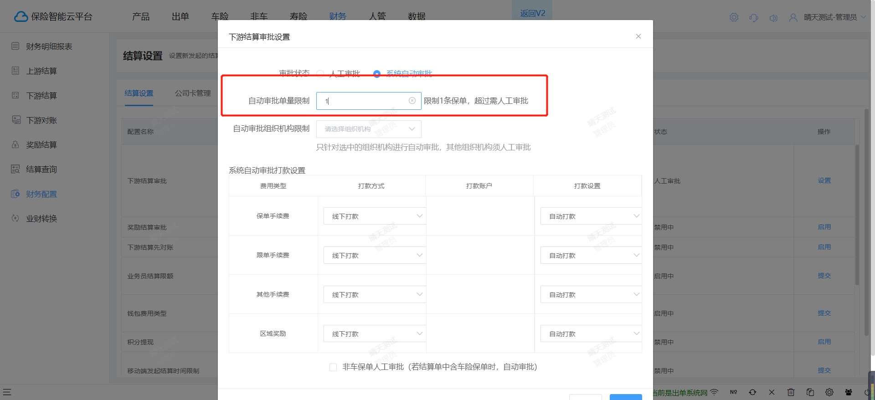This screenshot has height=400, width=875.
Task: Click the X icon in bottom bar
Action: point(772,392)
